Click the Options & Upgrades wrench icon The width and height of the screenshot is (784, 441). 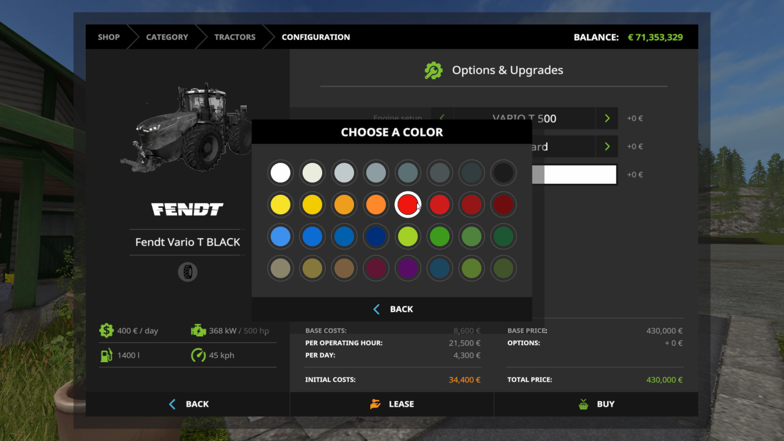433,71
